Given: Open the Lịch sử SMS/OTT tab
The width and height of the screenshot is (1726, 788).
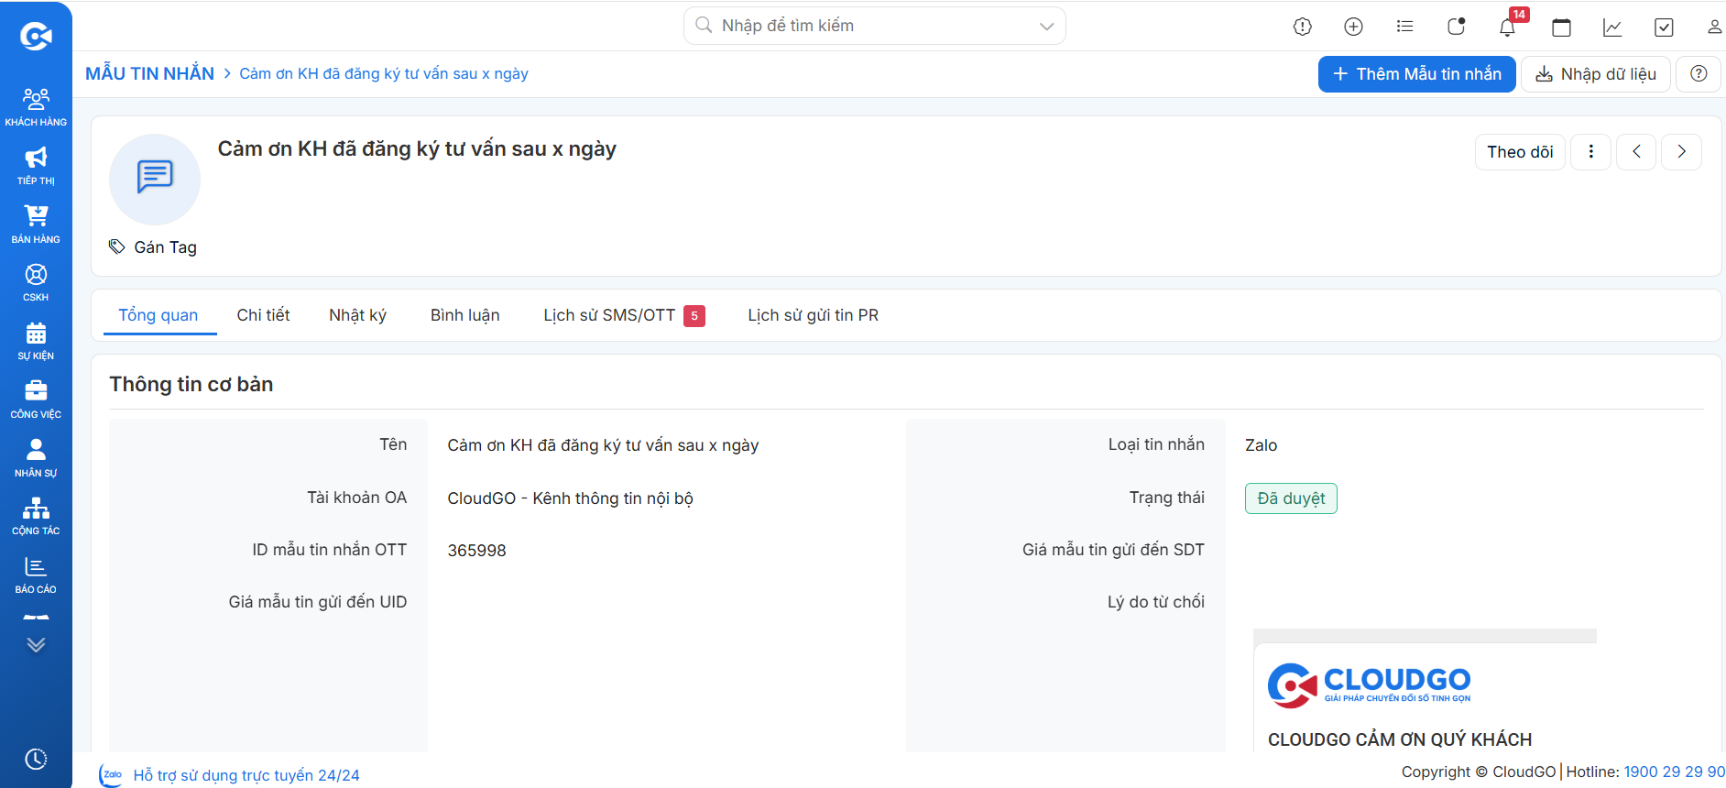Looking at the screenshot, I should (624, 315).
